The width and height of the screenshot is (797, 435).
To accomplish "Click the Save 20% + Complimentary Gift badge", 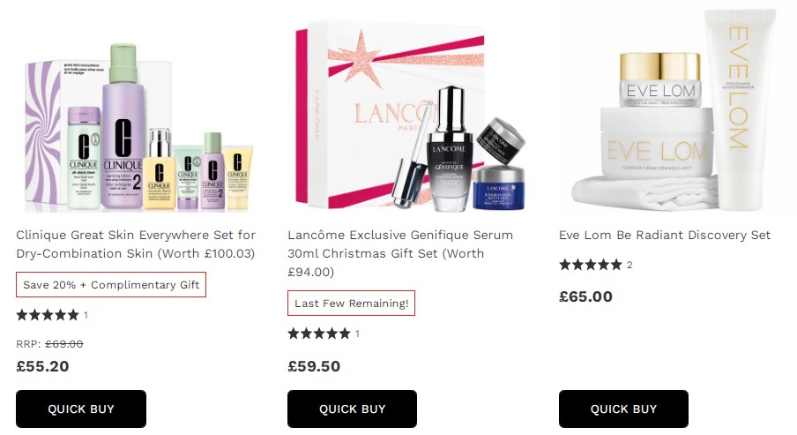I will point(111,285).
